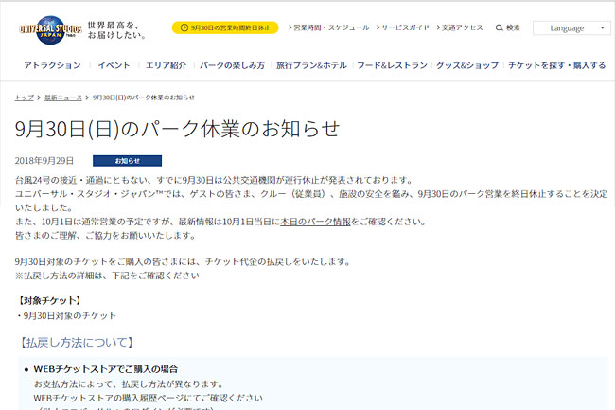Click the トップ breadcrumb link
The height and width of the screenshot is (410, 615).
pyautogui.click(x=24, y=98)
